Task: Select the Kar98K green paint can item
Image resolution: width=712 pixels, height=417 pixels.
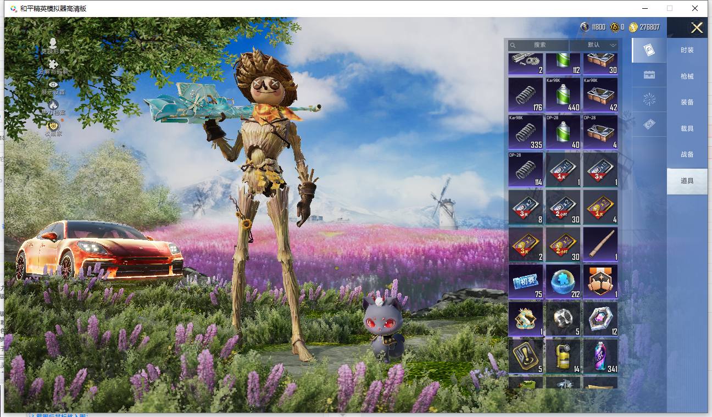Action: 563,94
